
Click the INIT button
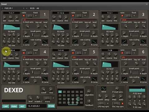coord(22,106)
